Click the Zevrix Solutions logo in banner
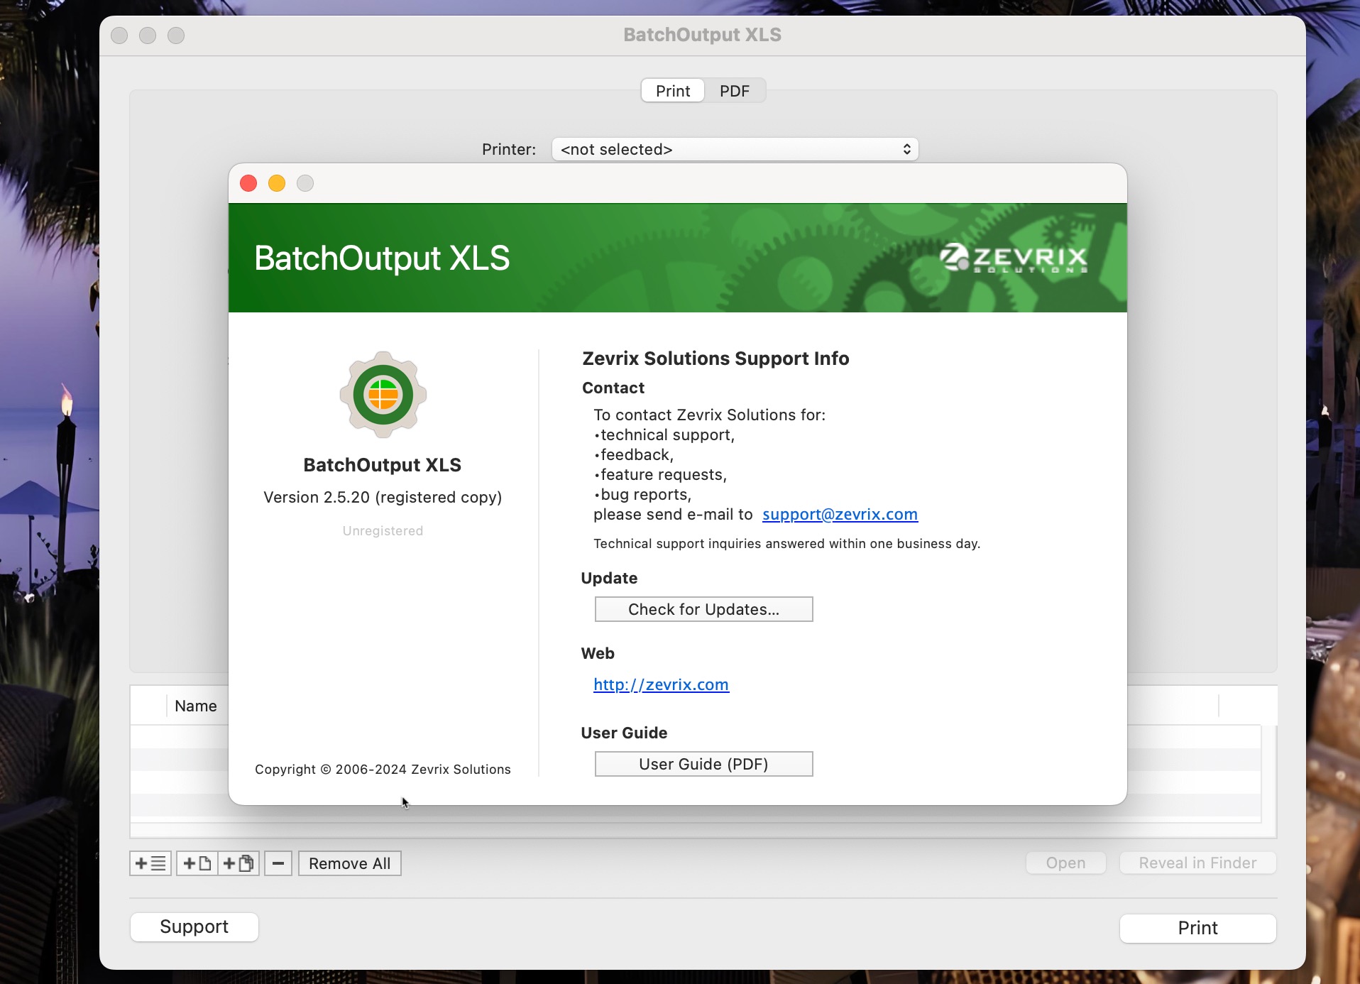 coord(1014,258)
